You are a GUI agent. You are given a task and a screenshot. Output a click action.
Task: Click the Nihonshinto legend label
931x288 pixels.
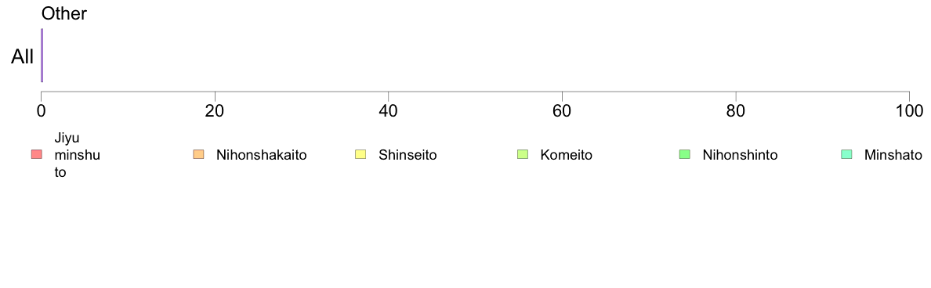pyautogui.click(x=740, y=155)
